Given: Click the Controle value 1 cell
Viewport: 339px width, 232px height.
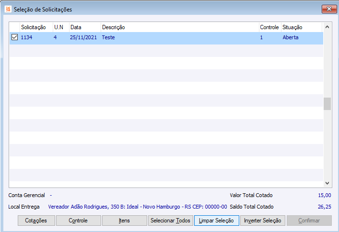Looking at the screenshot, I should 261,37.
